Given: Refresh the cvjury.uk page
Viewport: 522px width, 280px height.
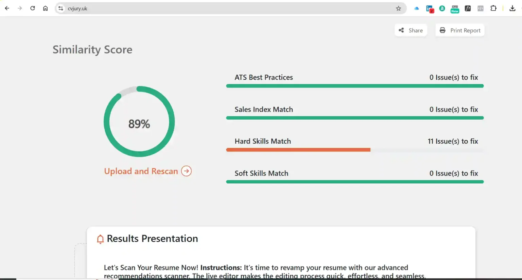Looking at the screenshot, I should pyautogui.click(x=33, y=8).
